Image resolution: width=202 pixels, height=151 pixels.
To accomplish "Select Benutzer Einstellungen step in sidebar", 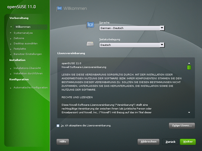I will click(x=28, y=54).
